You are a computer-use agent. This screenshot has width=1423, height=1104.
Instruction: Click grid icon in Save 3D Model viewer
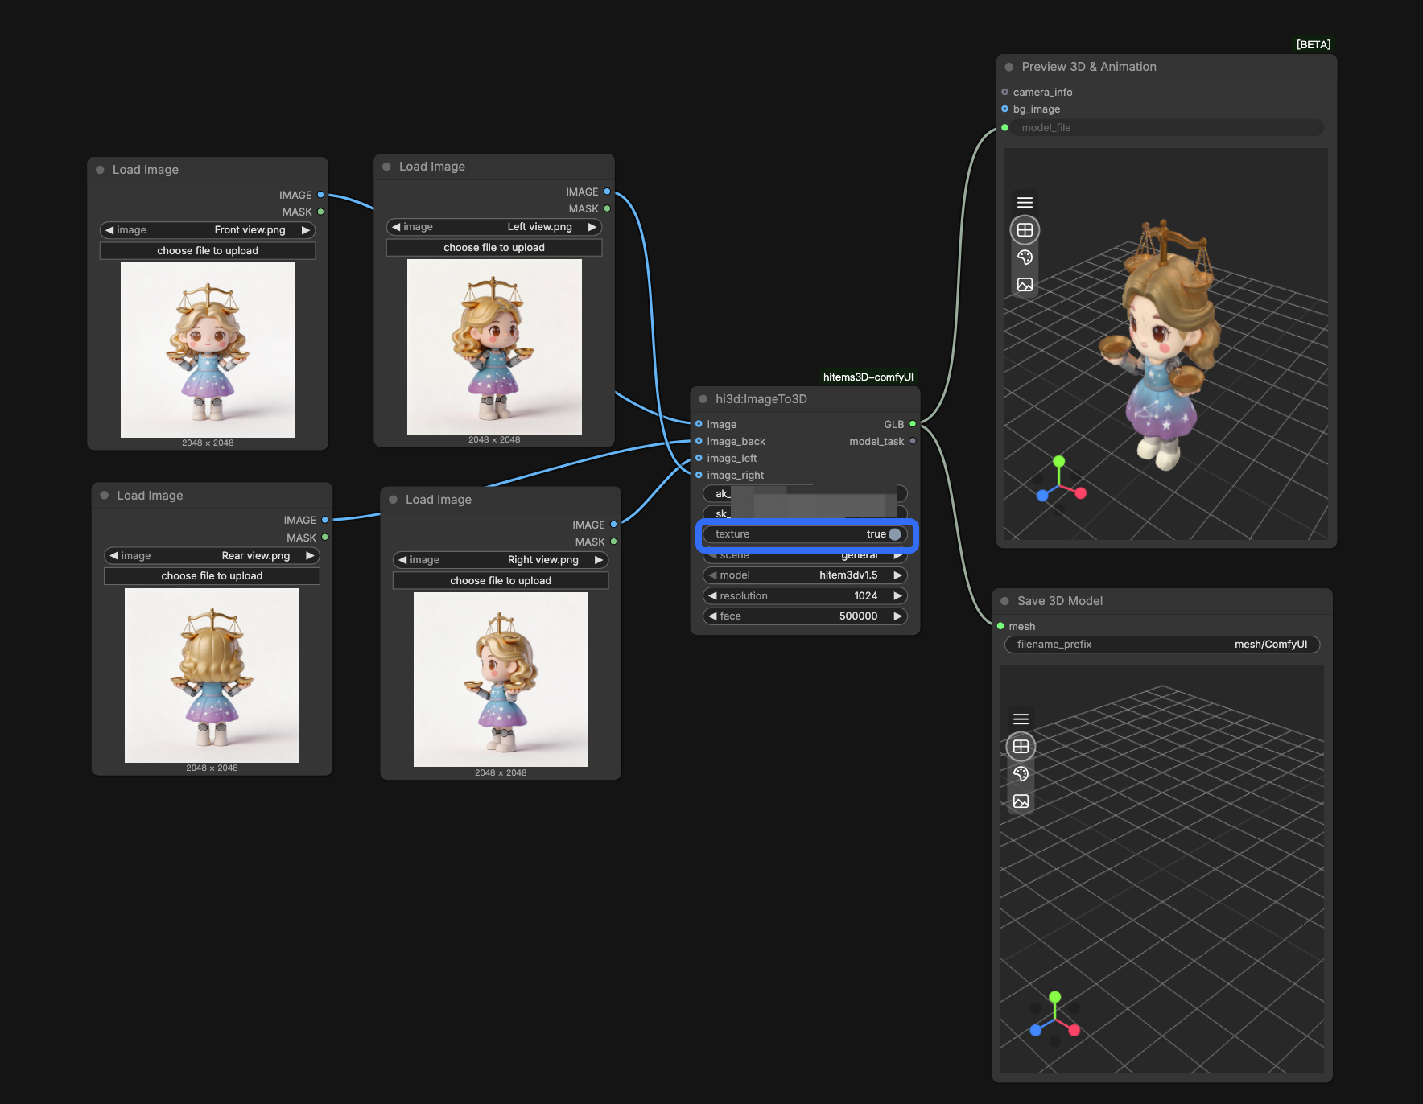click(x=1021, y=747)
